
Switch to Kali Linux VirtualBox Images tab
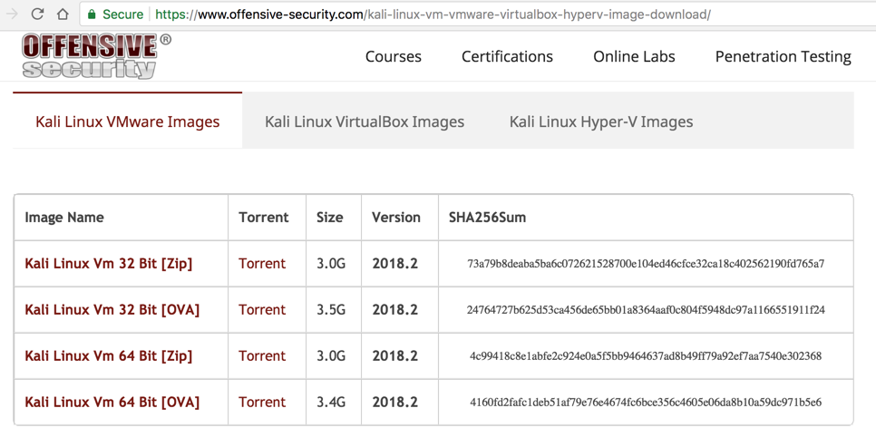(x=365, y=121)
